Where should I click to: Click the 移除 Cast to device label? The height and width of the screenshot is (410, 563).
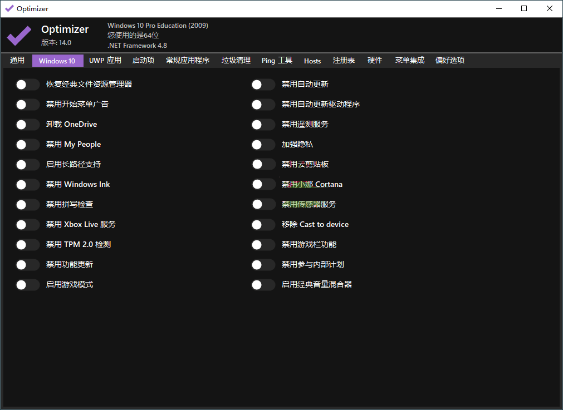315,224
